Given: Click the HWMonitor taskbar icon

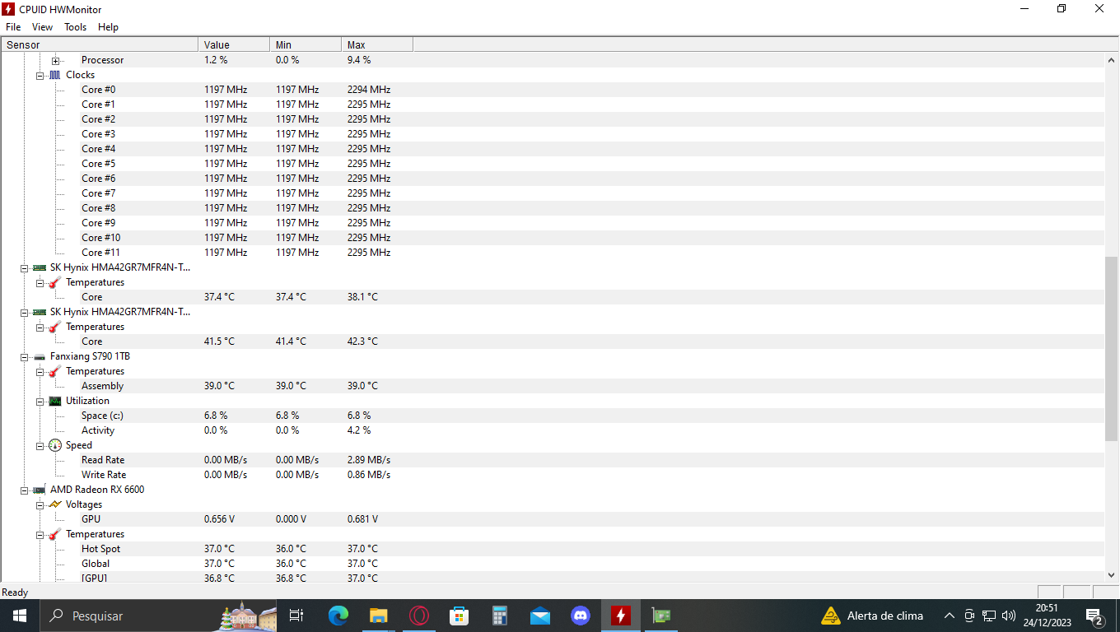Looking at the screenshot, I should point(621,616).
